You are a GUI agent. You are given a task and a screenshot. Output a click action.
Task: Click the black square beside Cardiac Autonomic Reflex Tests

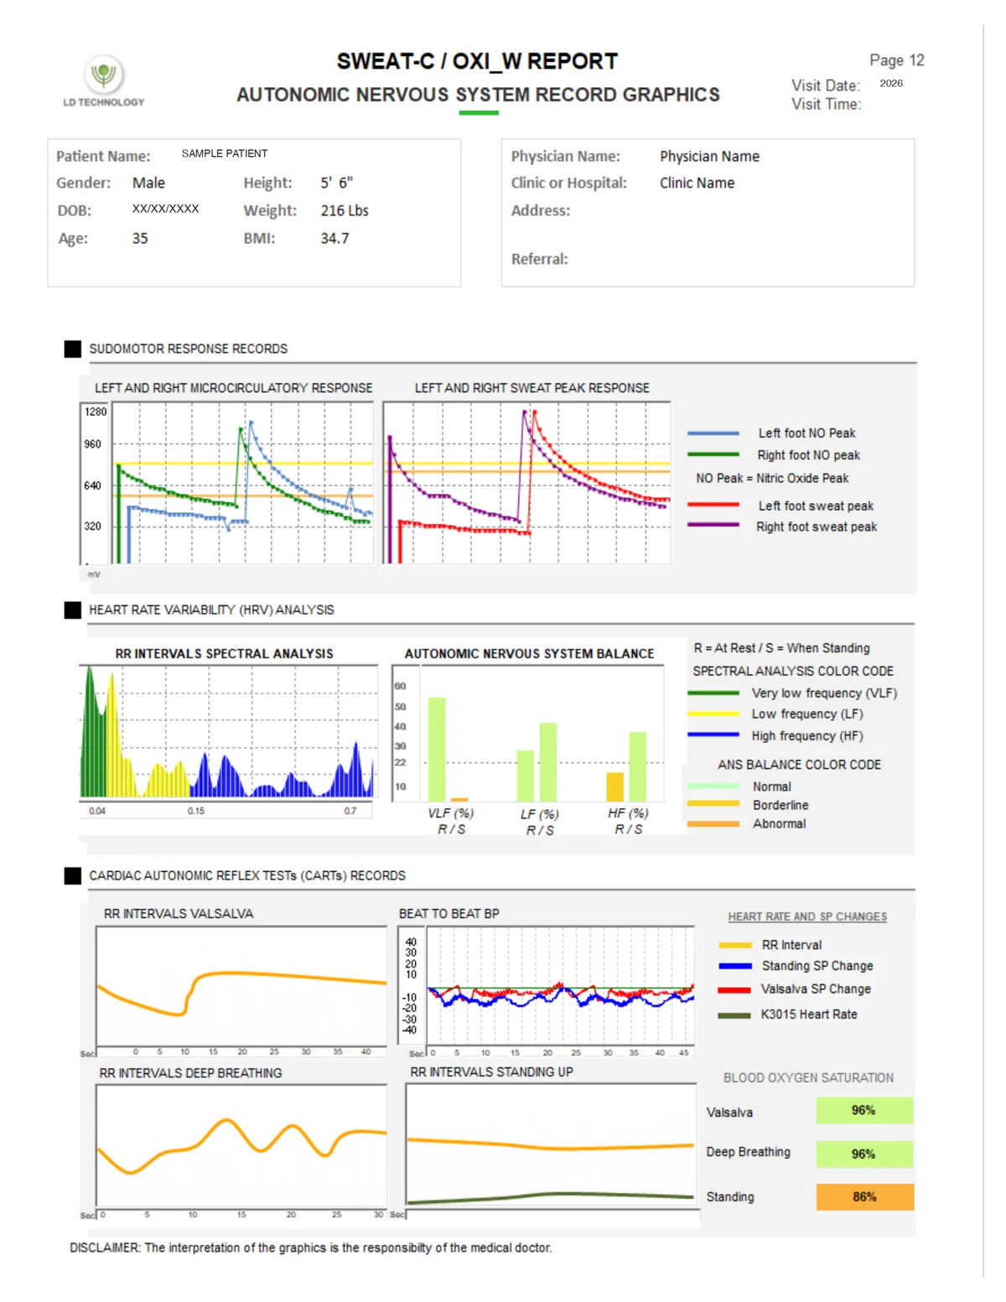coord(73,876)
